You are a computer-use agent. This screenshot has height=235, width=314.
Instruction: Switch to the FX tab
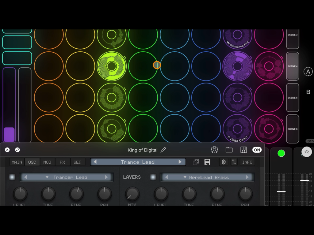coord(62,162)
